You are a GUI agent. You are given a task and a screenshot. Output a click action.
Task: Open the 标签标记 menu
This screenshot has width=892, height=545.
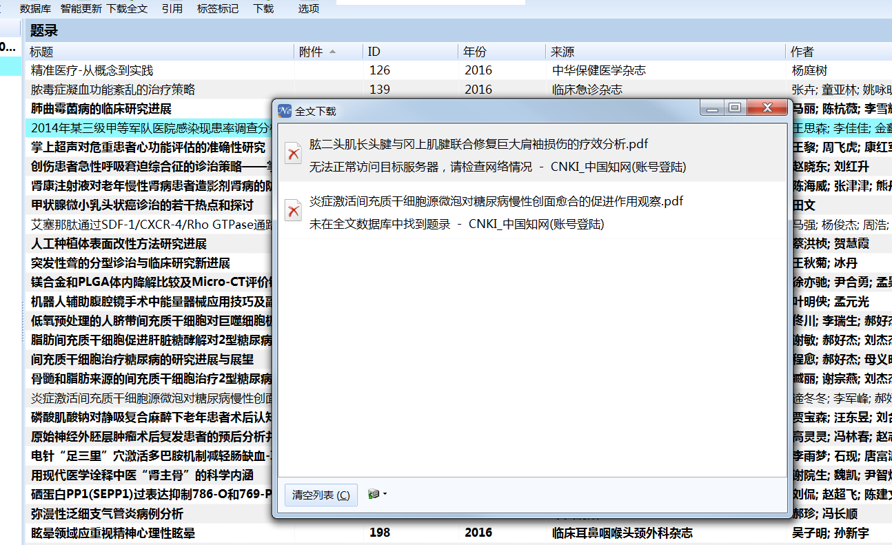[218, 8]
